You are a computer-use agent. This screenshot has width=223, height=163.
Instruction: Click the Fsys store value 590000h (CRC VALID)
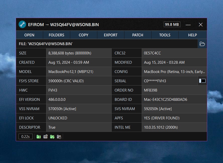click(x=66, y=81)
